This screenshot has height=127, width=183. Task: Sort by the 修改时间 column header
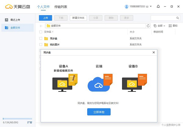point(158,32)
